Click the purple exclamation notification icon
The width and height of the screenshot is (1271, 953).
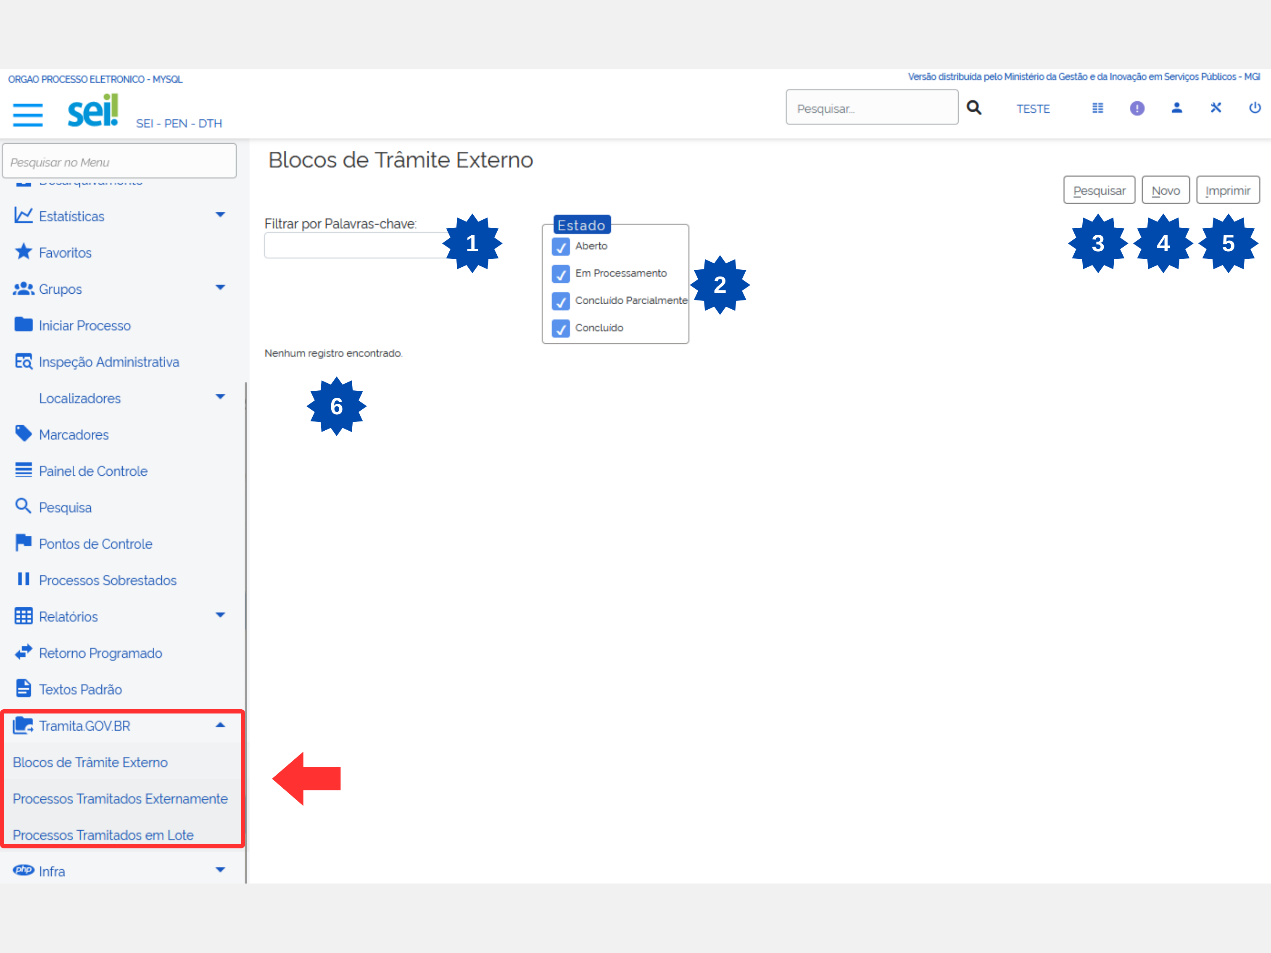coord(1137,108)
